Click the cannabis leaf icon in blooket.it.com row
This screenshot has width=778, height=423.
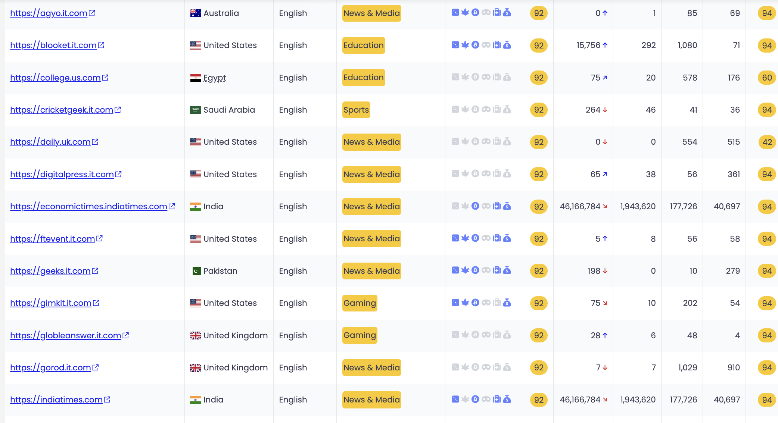[x=465, y=45]
